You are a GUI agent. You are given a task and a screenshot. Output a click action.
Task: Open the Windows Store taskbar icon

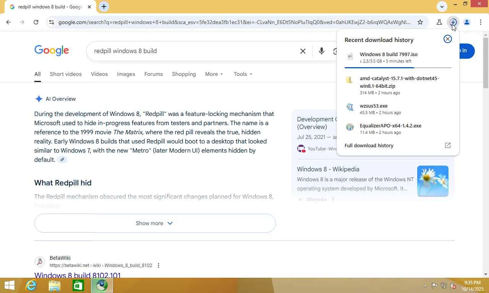(x=78, y=285)
